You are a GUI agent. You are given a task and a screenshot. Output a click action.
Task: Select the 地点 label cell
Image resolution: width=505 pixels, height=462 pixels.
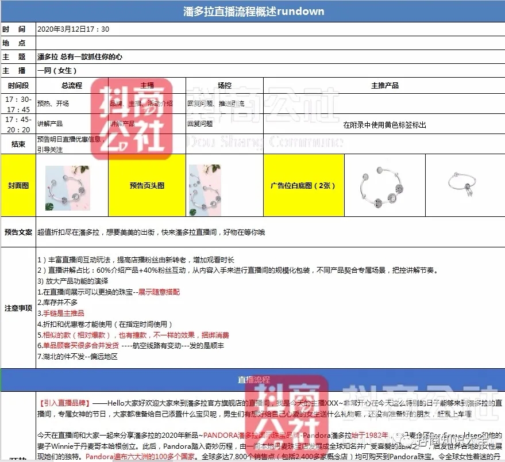(x=18, y=43)
